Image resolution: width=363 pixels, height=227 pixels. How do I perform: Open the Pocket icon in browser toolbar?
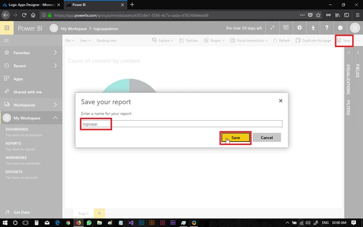point(310,15)
